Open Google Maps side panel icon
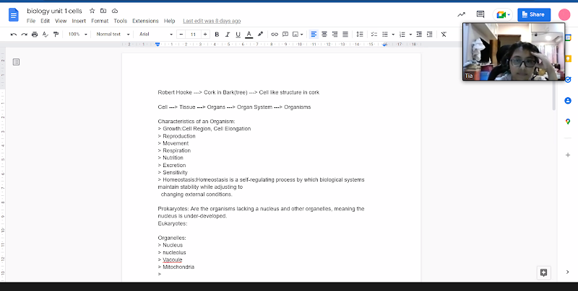The width and height of the screenshot is (578, 291). [569, 122]
